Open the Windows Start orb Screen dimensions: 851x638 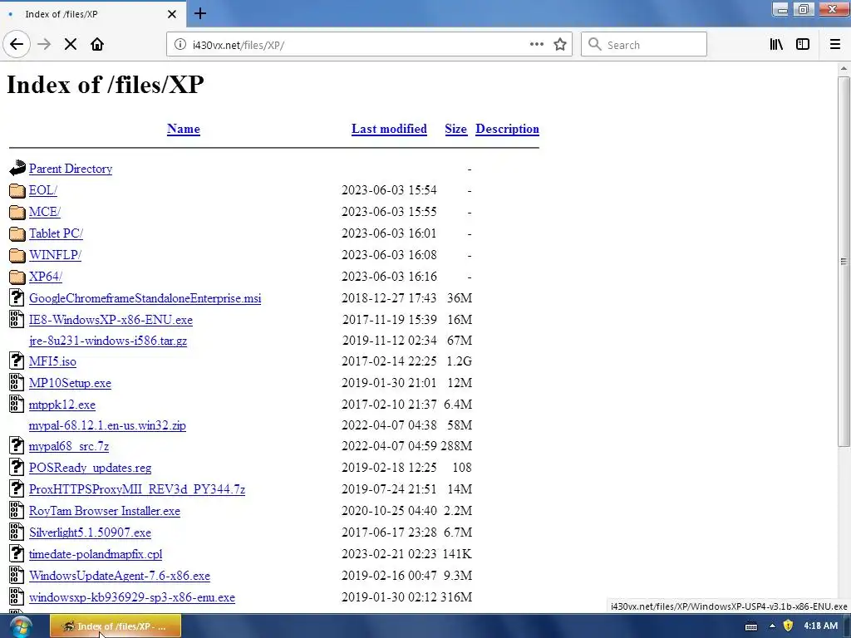21,626
